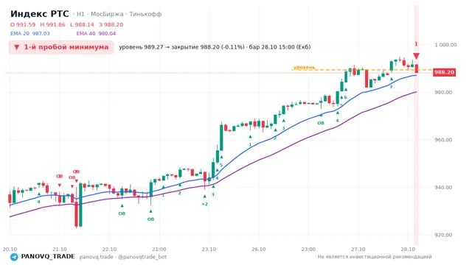Click the red 988.20 price tag on the axis

(444, 72)
